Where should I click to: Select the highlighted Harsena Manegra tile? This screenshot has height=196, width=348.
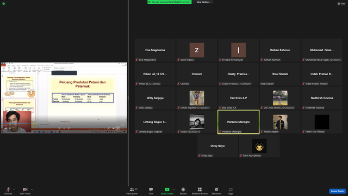click(238, 122)
